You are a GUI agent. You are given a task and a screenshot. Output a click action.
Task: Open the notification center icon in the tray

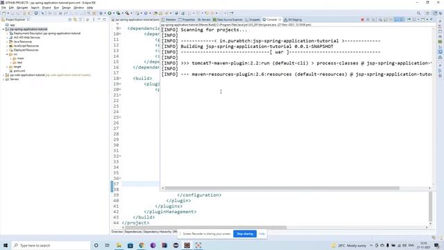[x=436, y=245]
